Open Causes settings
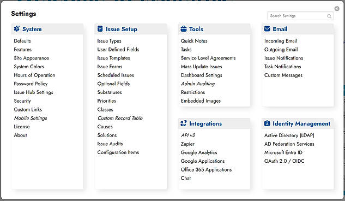This screenshot has width=345, height=201. coord(105,127)
